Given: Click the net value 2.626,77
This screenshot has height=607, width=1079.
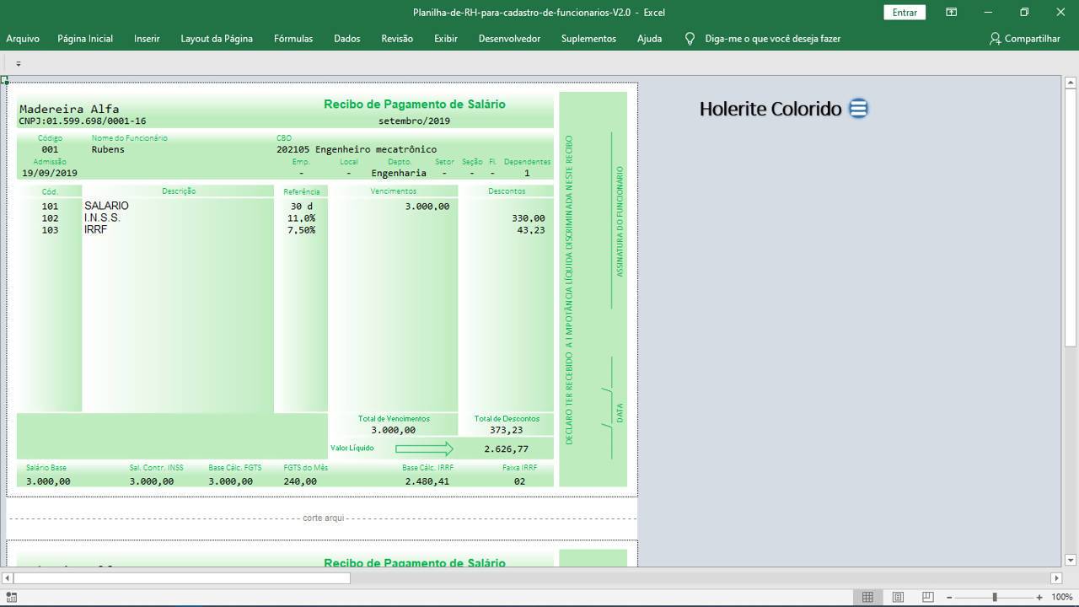Looking at the screenshot, I should click(506, 449).
